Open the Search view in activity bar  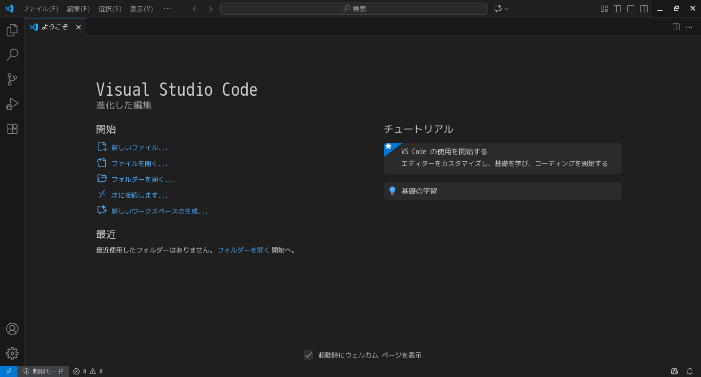(x=12, y=55)
